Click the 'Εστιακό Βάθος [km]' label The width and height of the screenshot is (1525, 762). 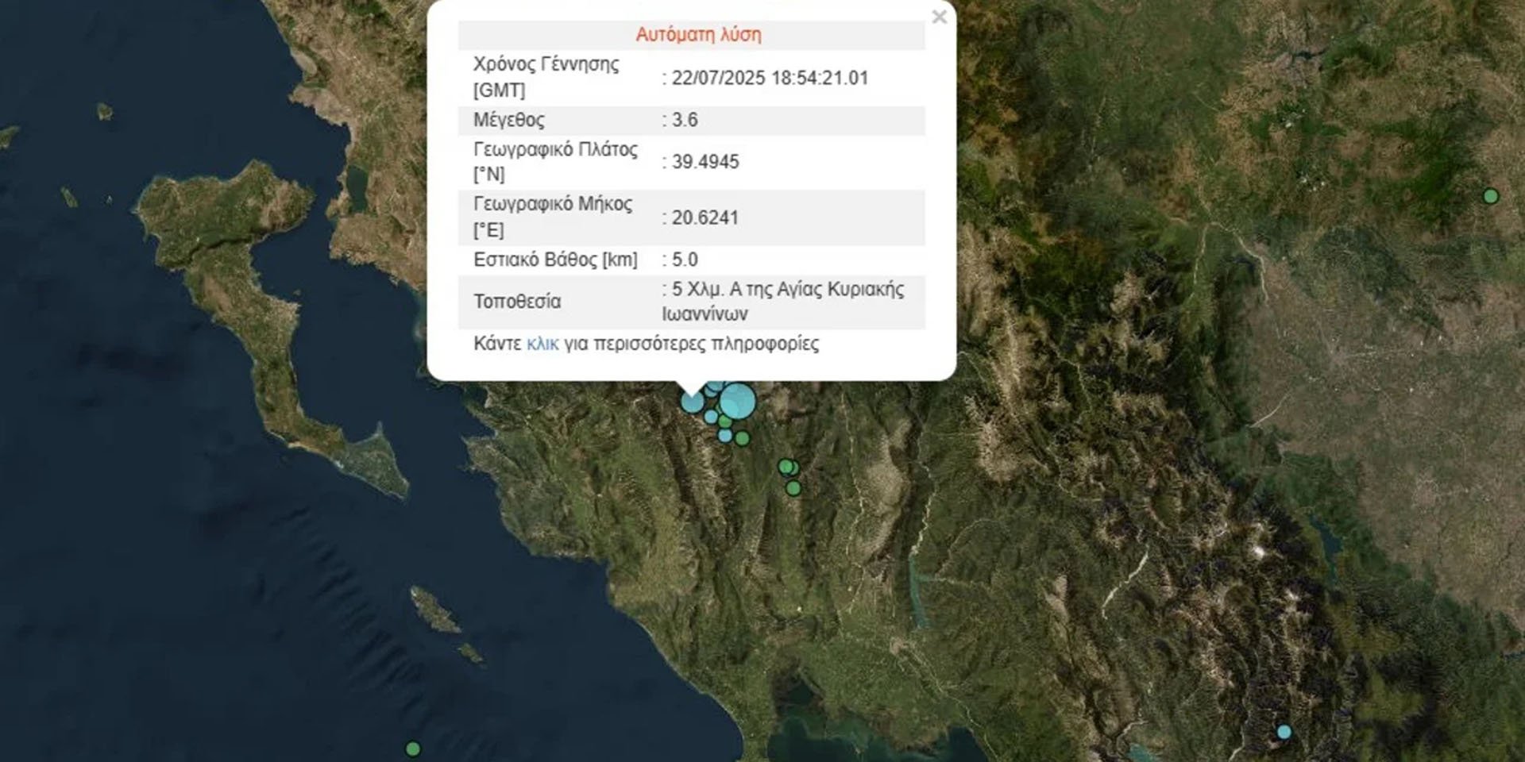tap(555, 260)
